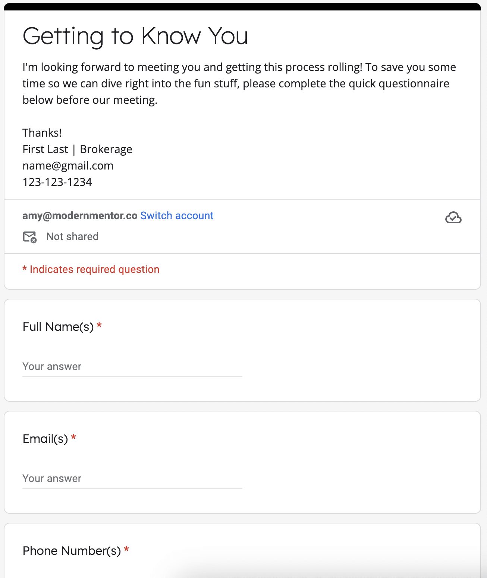The height and width of the screenshot is (578, 487).
Task: Focus the Full Name(s) answer field
Action: pyautogui.click(x=132, y=367)
